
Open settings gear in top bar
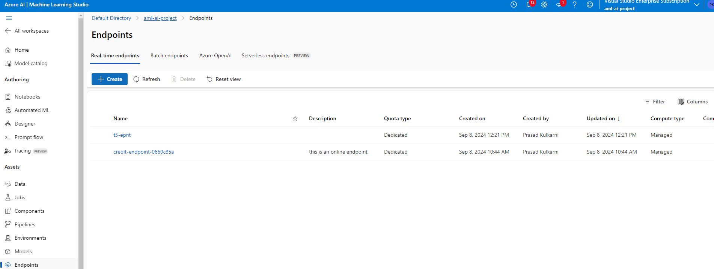tap(544, 4)
